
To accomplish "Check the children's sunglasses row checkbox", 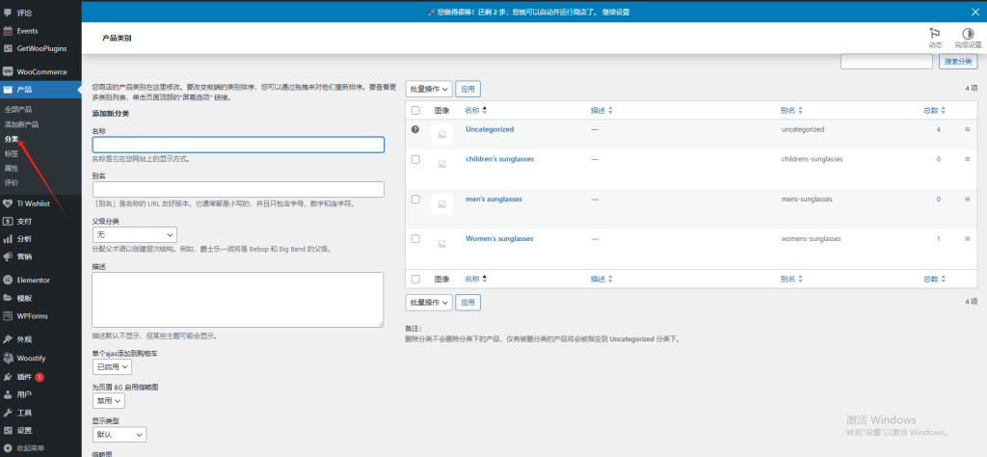I will pos(415,159).
